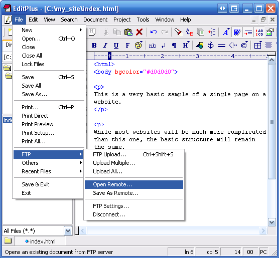Click the folder icon beside index.html tab
The image size is (279, 258).
[x=8, y=240]
